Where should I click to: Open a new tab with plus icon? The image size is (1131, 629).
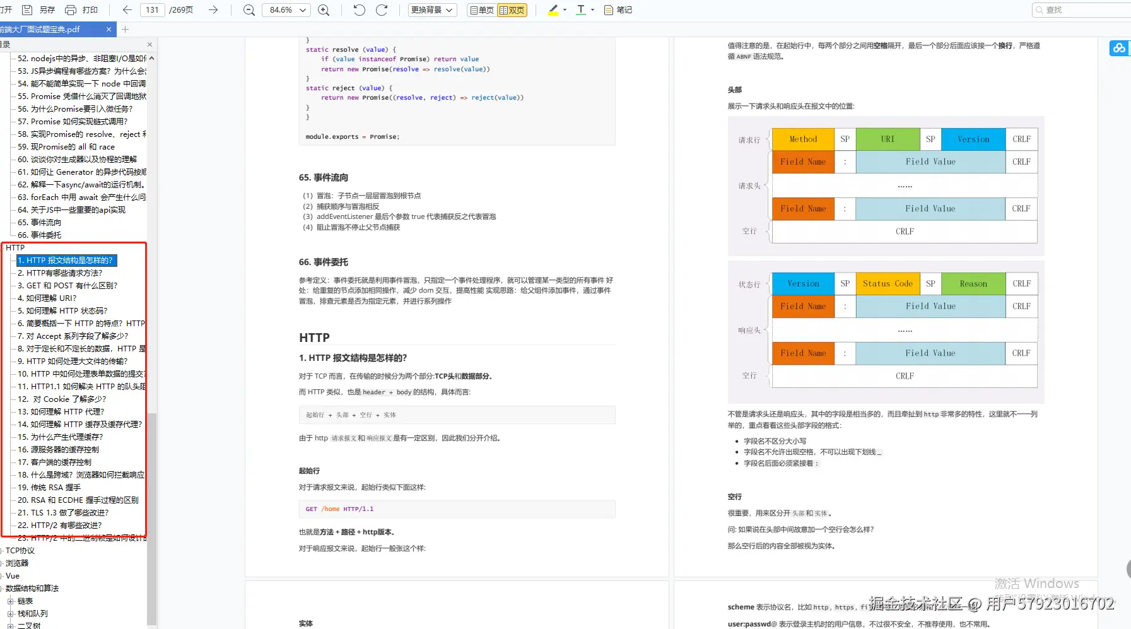[125, 29]
